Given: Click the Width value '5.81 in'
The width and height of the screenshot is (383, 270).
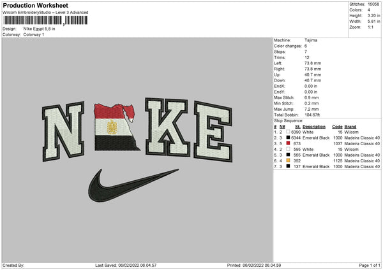Looking at the screenshot, I should coord(373,22).
